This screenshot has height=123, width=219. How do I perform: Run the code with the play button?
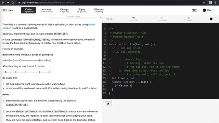point(108,104)
